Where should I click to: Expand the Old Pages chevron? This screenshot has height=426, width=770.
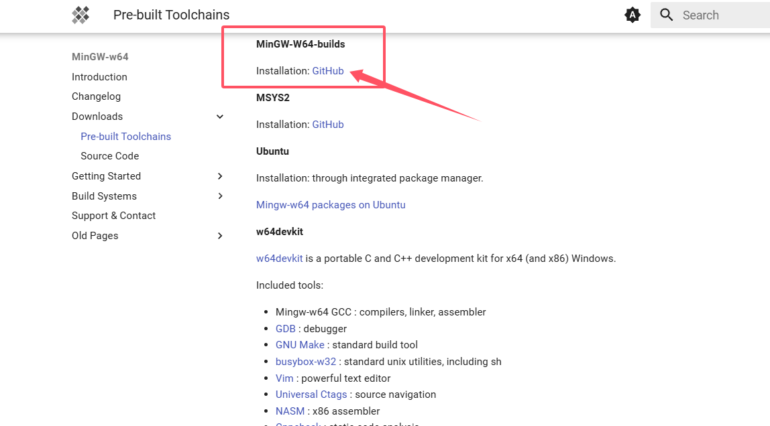(x=220, y=236)
